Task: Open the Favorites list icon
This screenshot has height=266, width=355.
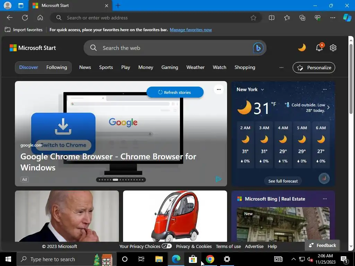Action: click(287, 18)
